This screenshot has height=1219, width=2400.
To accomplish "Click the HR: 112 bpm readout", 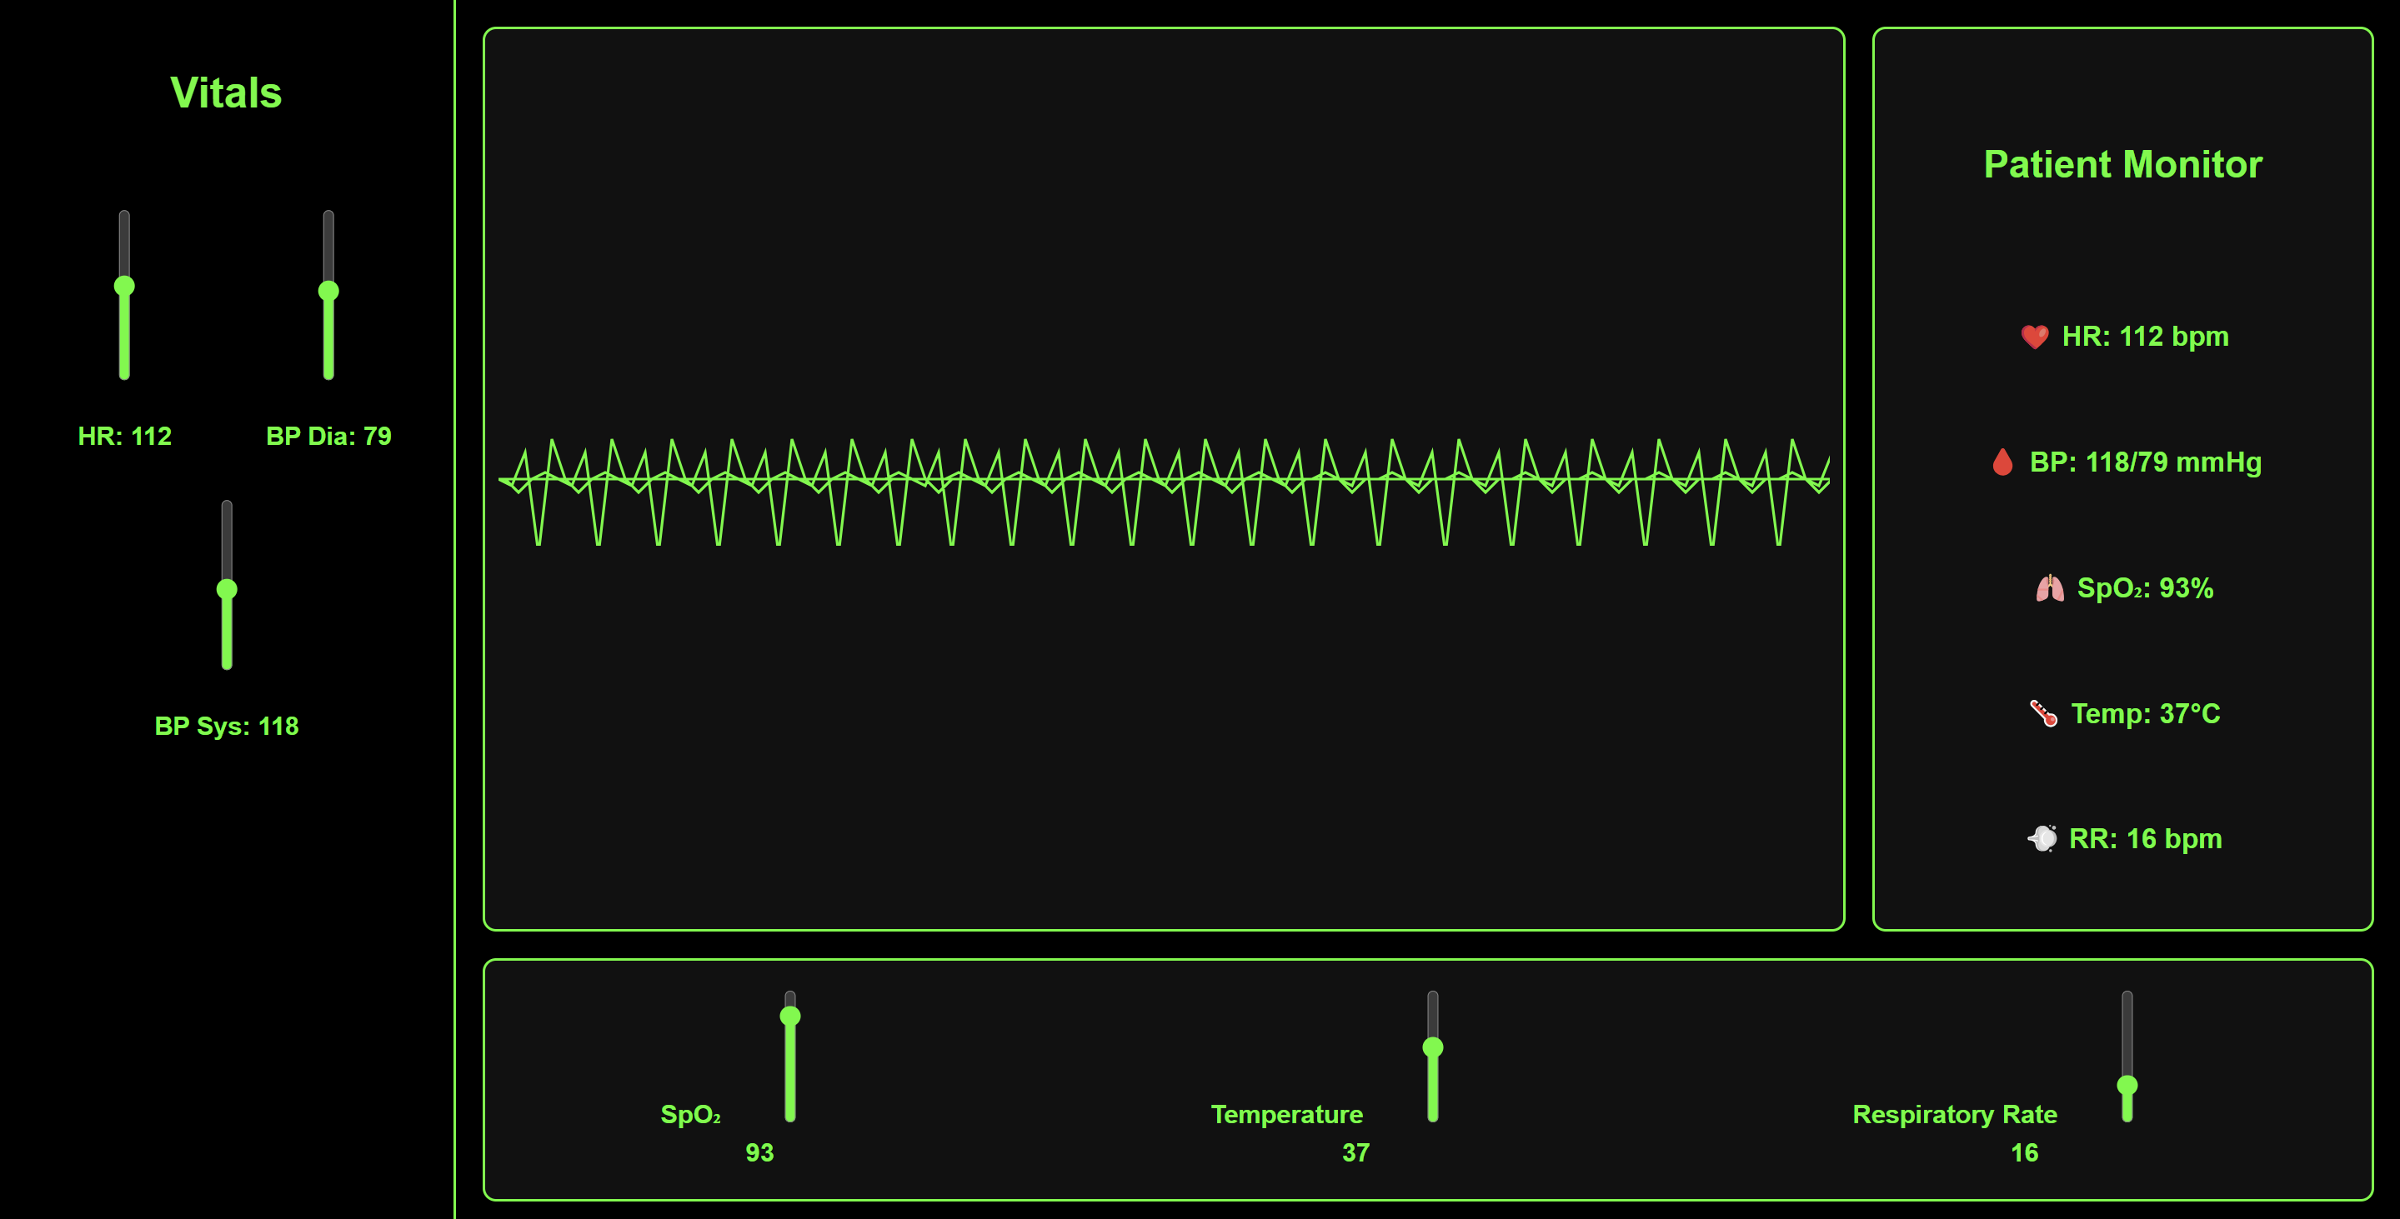I will click(2145, 336).
